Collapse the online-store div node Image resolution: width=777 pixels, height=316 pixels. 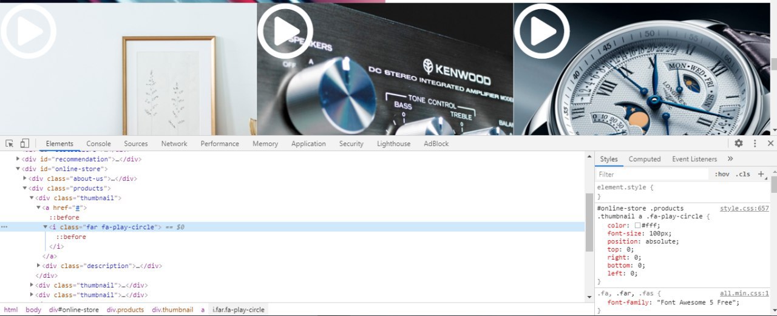pos(18,169)
